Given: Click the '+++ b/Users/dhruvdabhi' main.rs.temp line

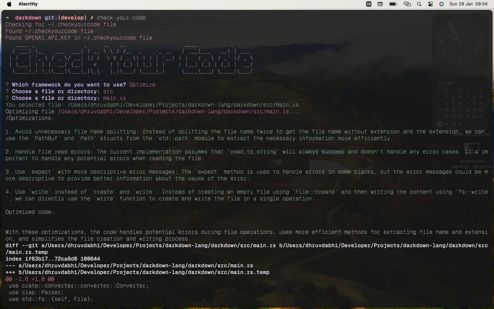Looking at the screenshot, I should tap(137, 272).
